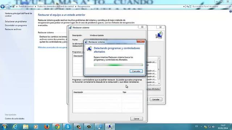This screenshot has height=130, width=232.
Task: Open 'Desinstalar un programa' link
Action: click(16, 25)
